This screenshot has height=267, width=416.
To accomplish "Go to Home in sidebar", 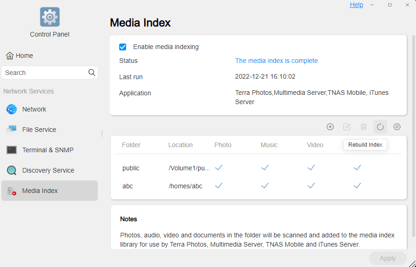I will (x=19, y=56).
